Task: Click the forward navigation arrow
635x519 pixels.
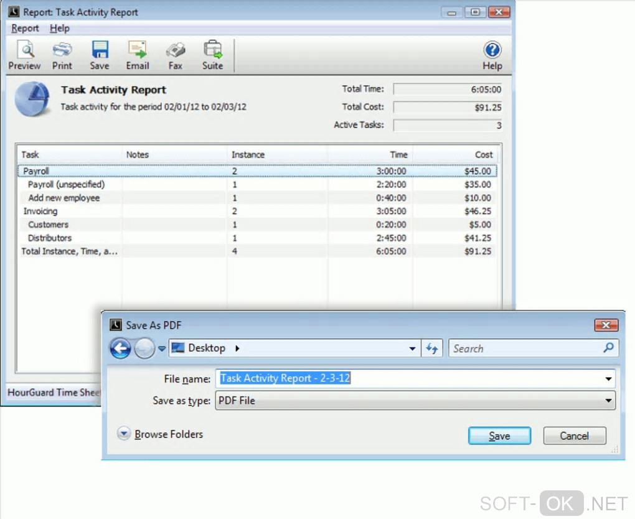Action: [x=144, y=348]
